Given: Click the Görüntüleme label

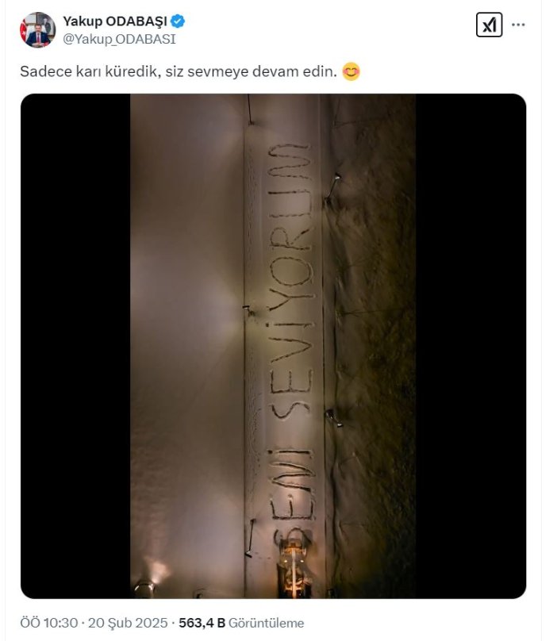Looking at the screenshot, I should (267, 623).
